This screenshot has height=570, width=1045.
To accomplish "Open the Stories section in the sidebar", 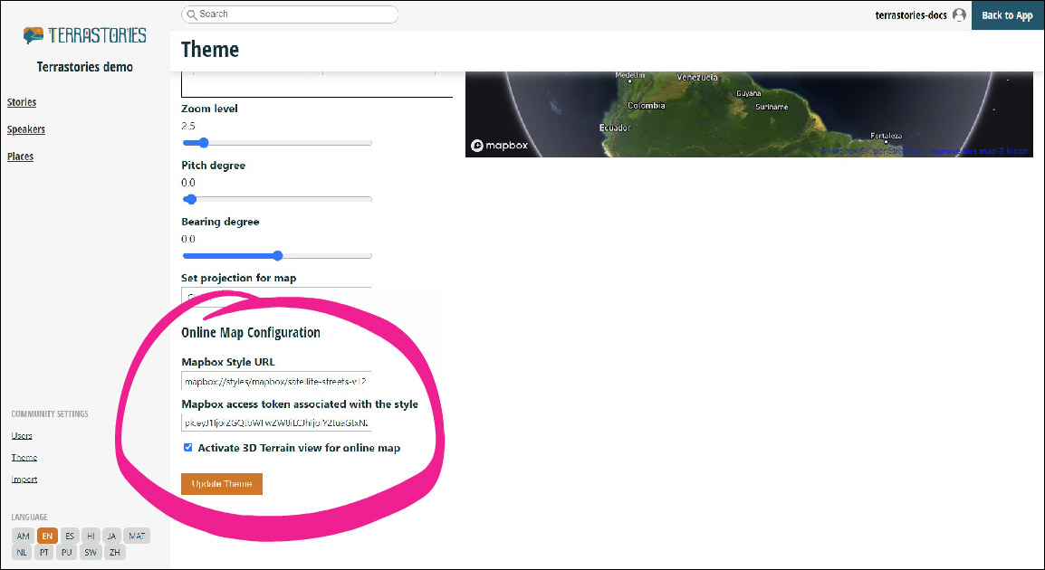I will (x=22, y=102).
